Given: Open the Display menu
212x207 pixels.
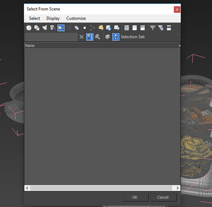Looking at the screenshot, I should tap(53, 18).
